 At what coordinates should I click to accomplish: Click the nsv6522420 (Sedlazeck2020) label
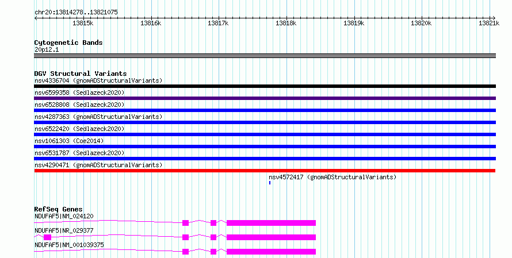tap(79, 129)
